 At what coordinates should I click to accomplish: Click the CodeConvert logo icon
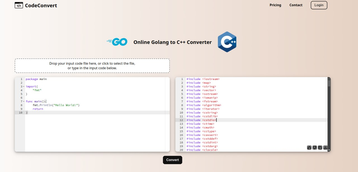click(19, 5)
